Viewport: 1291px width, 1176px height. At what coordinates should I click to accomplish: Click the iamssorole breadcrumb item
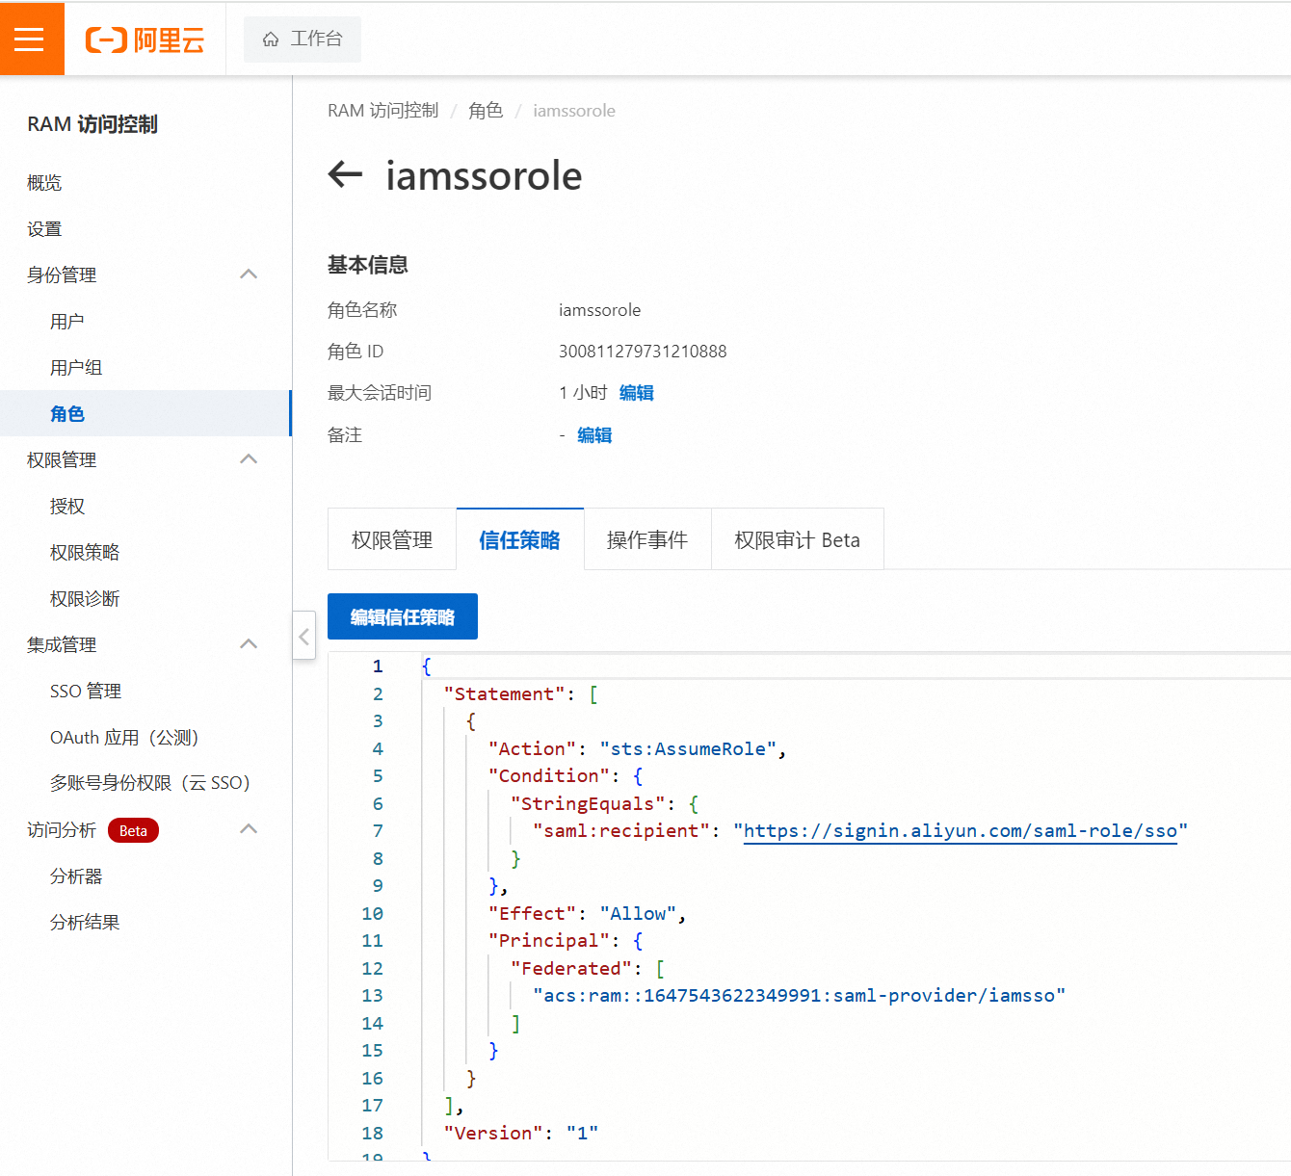tap(574, 111)
